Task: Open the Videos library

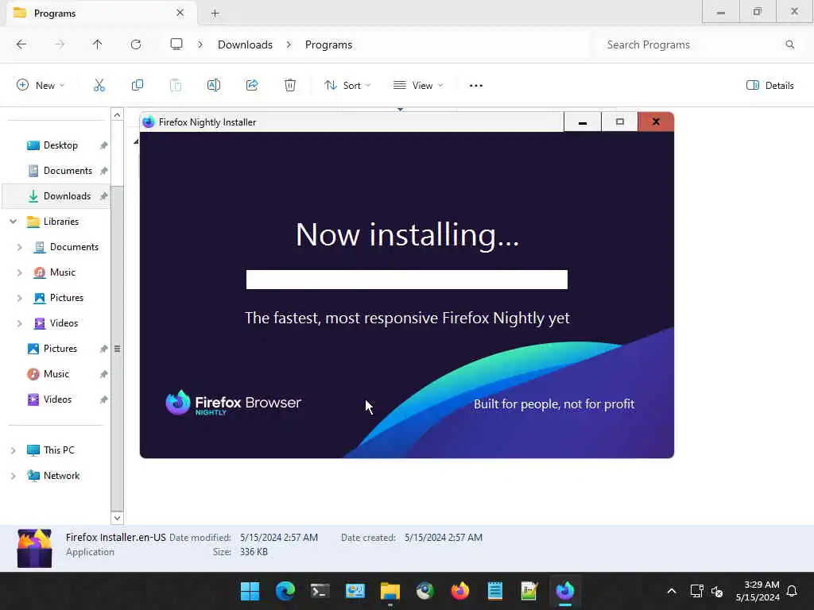Action: [x=64, y=324]
